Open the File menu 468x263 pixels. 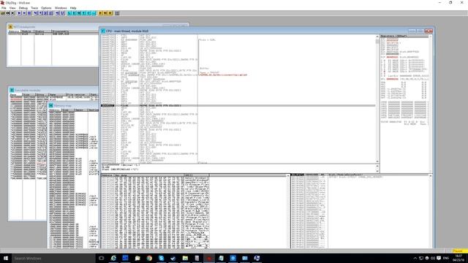[4, 8]
